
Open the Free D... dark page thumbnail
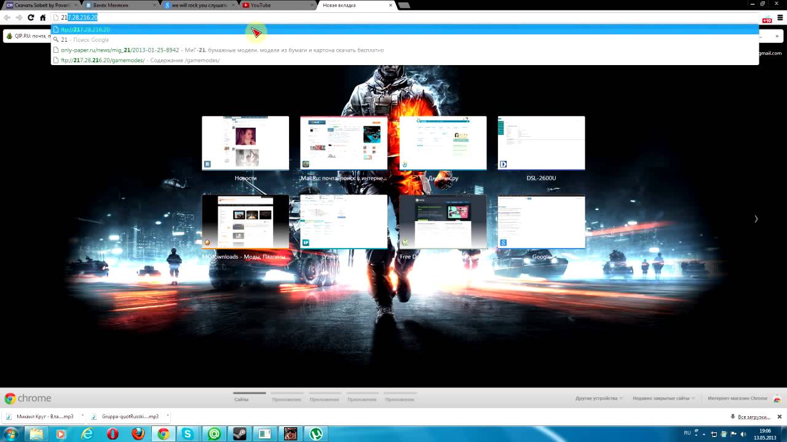coord(443,222)
